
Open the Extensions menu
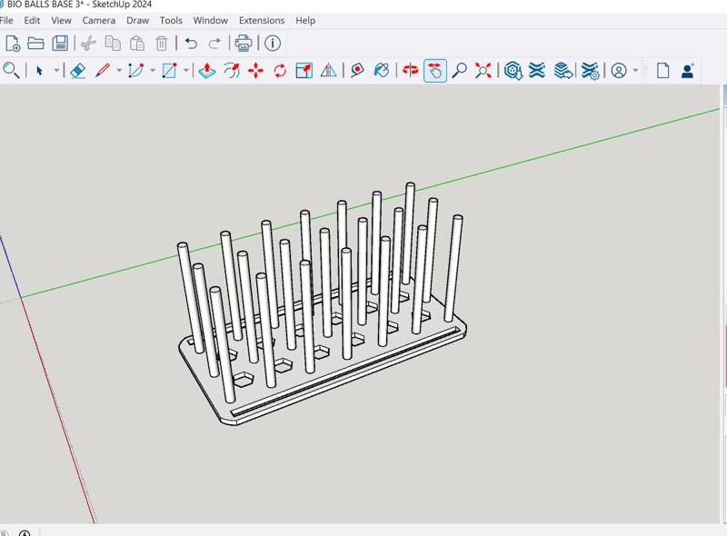pos(261,20)
